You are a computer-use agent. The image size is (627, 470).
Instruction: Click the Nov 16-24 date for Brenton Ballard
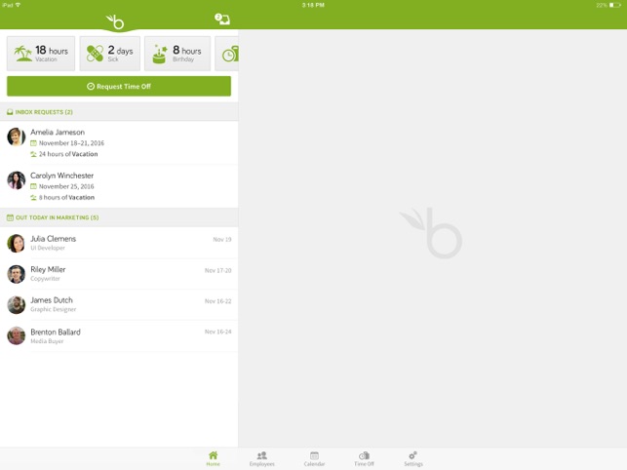217,332
